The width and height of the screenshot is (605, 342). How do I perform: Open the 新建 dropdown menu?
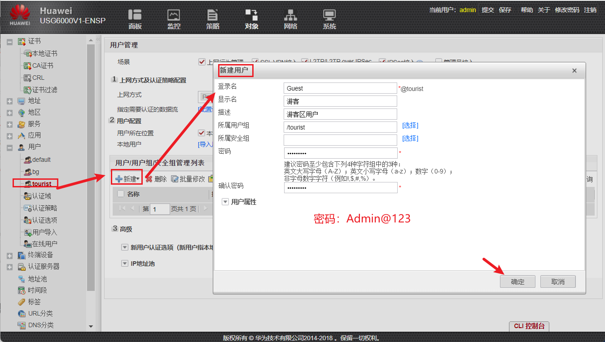click(x=127, y=179)
